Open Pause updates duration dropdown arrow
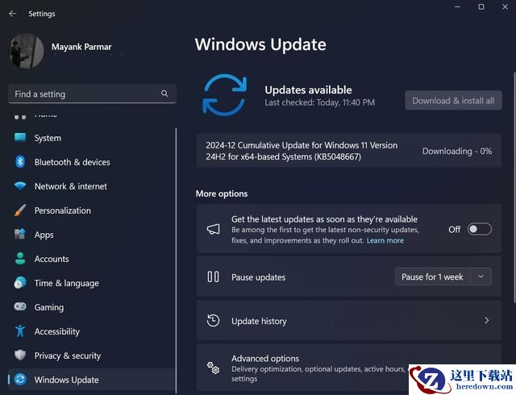516x395 pixels. pos(481,276)
